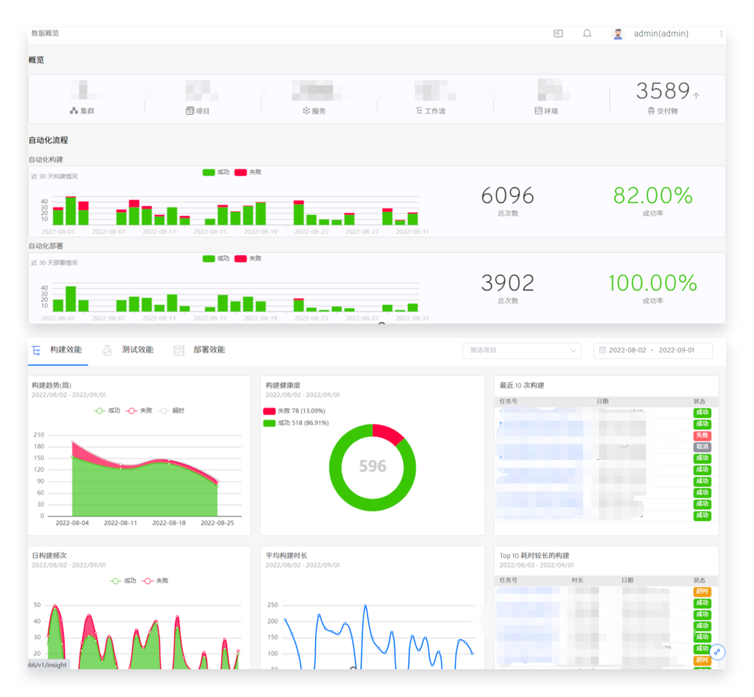Switch to the 部署效能 tab
The image size is (754, 697).
point(209,350)
